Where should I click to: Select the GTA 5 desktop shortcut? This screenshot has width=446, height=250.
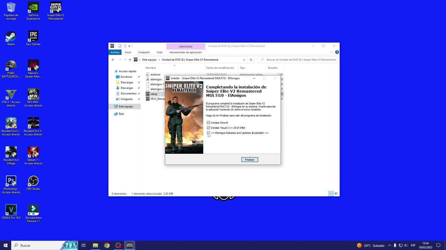(x=11, y=98)
